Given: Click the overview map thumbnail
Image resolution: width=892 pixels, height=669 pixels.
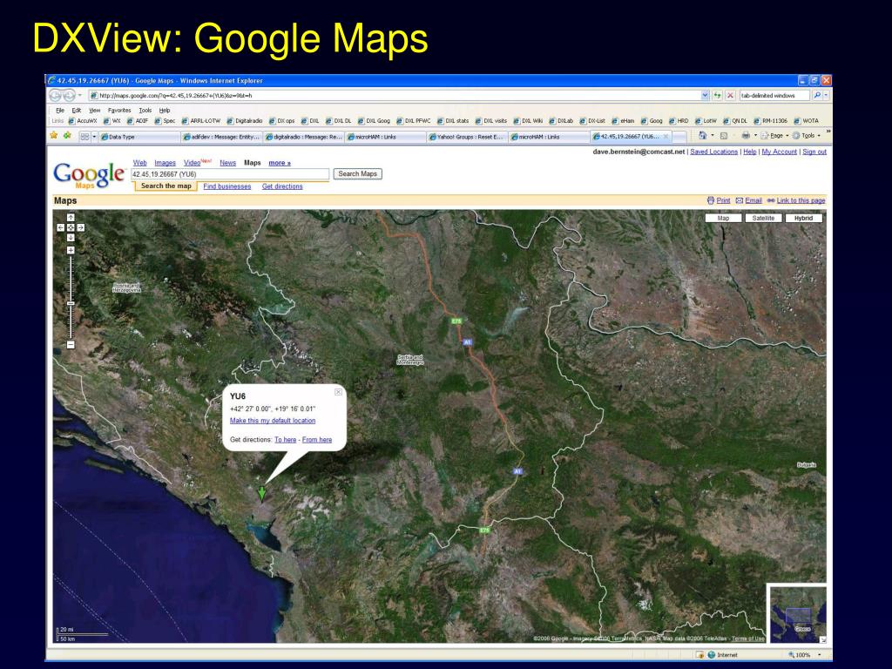Looking at the screenshot, I should pyautogui.click(x=798, y=614).
